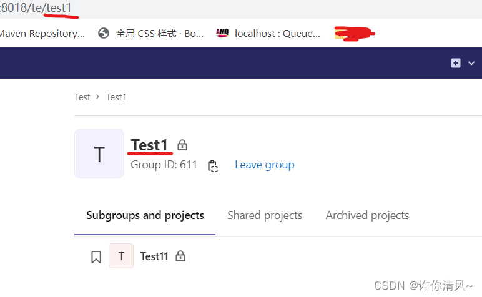Click the small Test11 avatar tile
This screenshot has width=482, height=297.
click(x=121, y=256)
